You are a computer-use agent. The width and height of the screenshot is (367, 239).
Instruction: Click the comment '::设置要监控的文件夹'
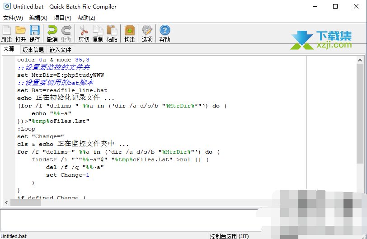[x=54, y=67]
